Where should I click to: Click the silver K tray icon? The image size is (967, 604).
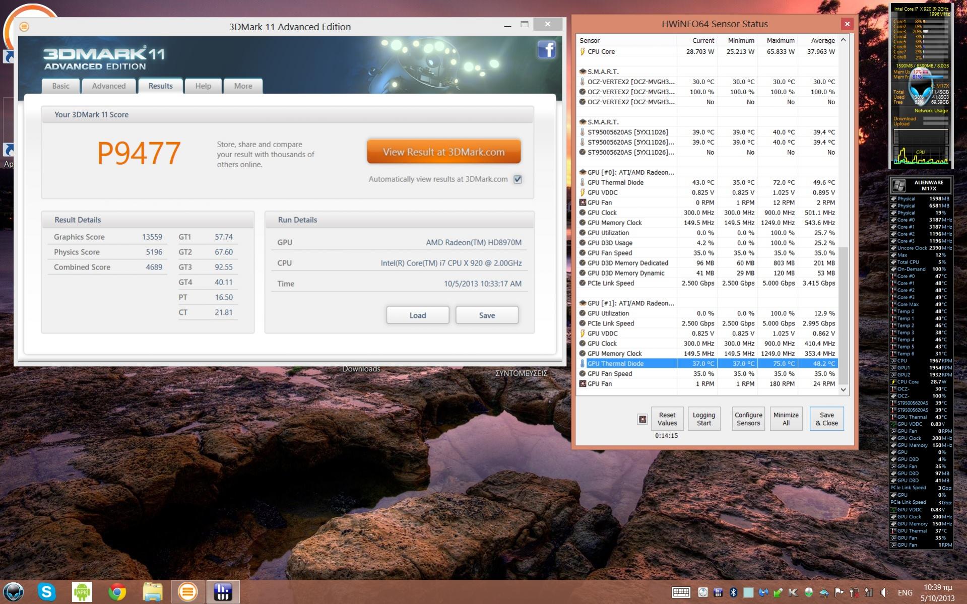[x=793, y=592]
